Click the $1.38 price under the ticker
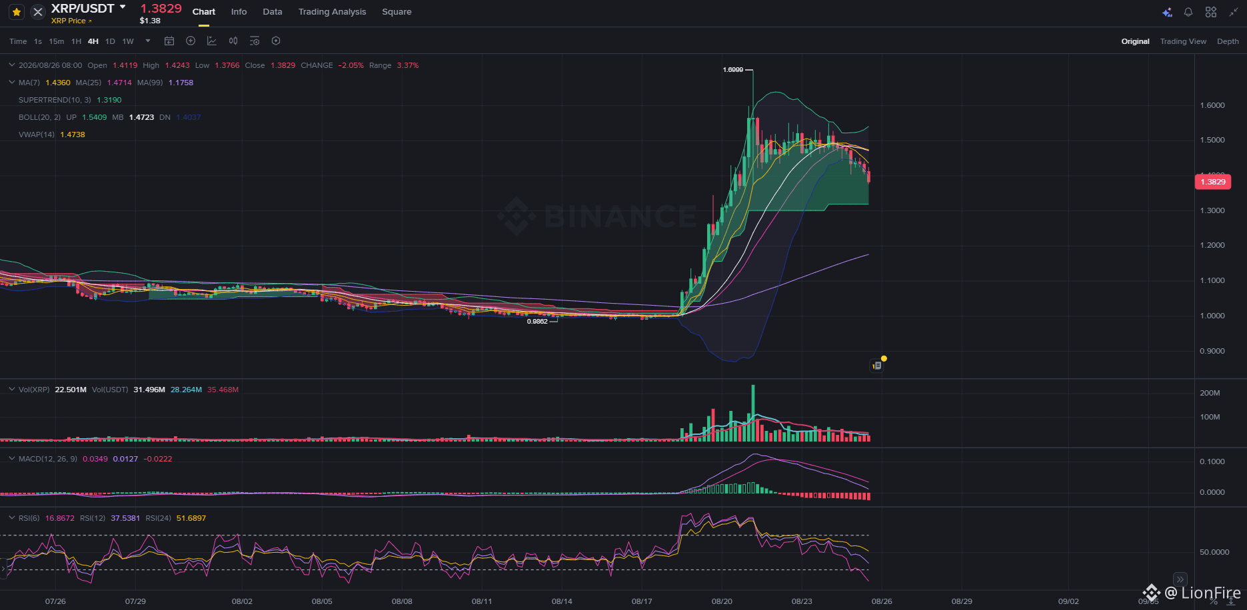 150,21
